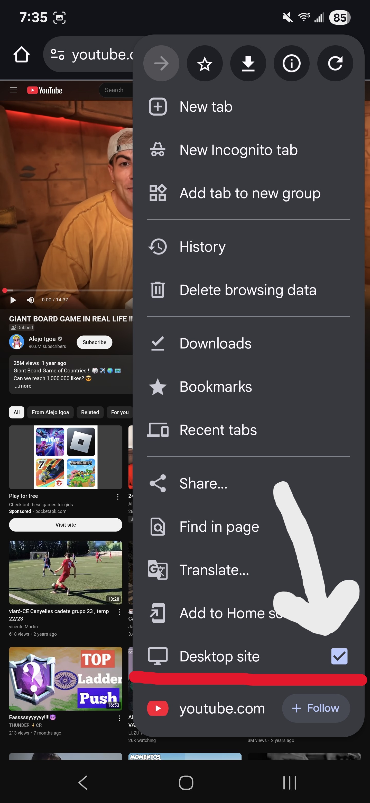Click the video play button
This screenshot has width=370, height=803.
pos(13,300)
